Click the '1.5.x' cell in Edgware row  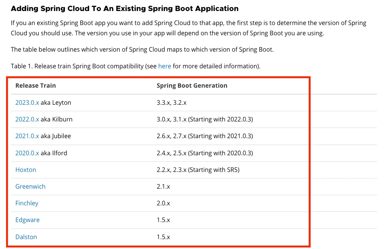[x=163, y=220]
